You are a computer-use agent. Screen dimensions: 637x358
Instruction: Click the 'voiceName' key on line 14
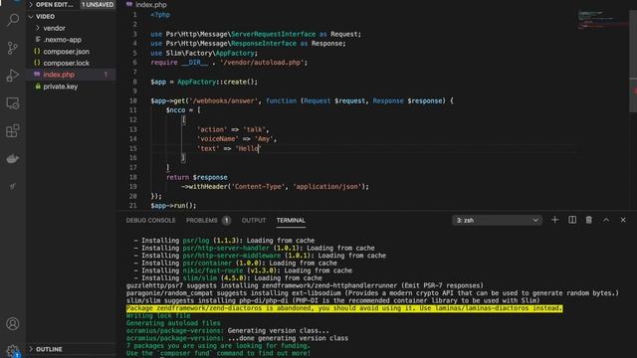218,139
